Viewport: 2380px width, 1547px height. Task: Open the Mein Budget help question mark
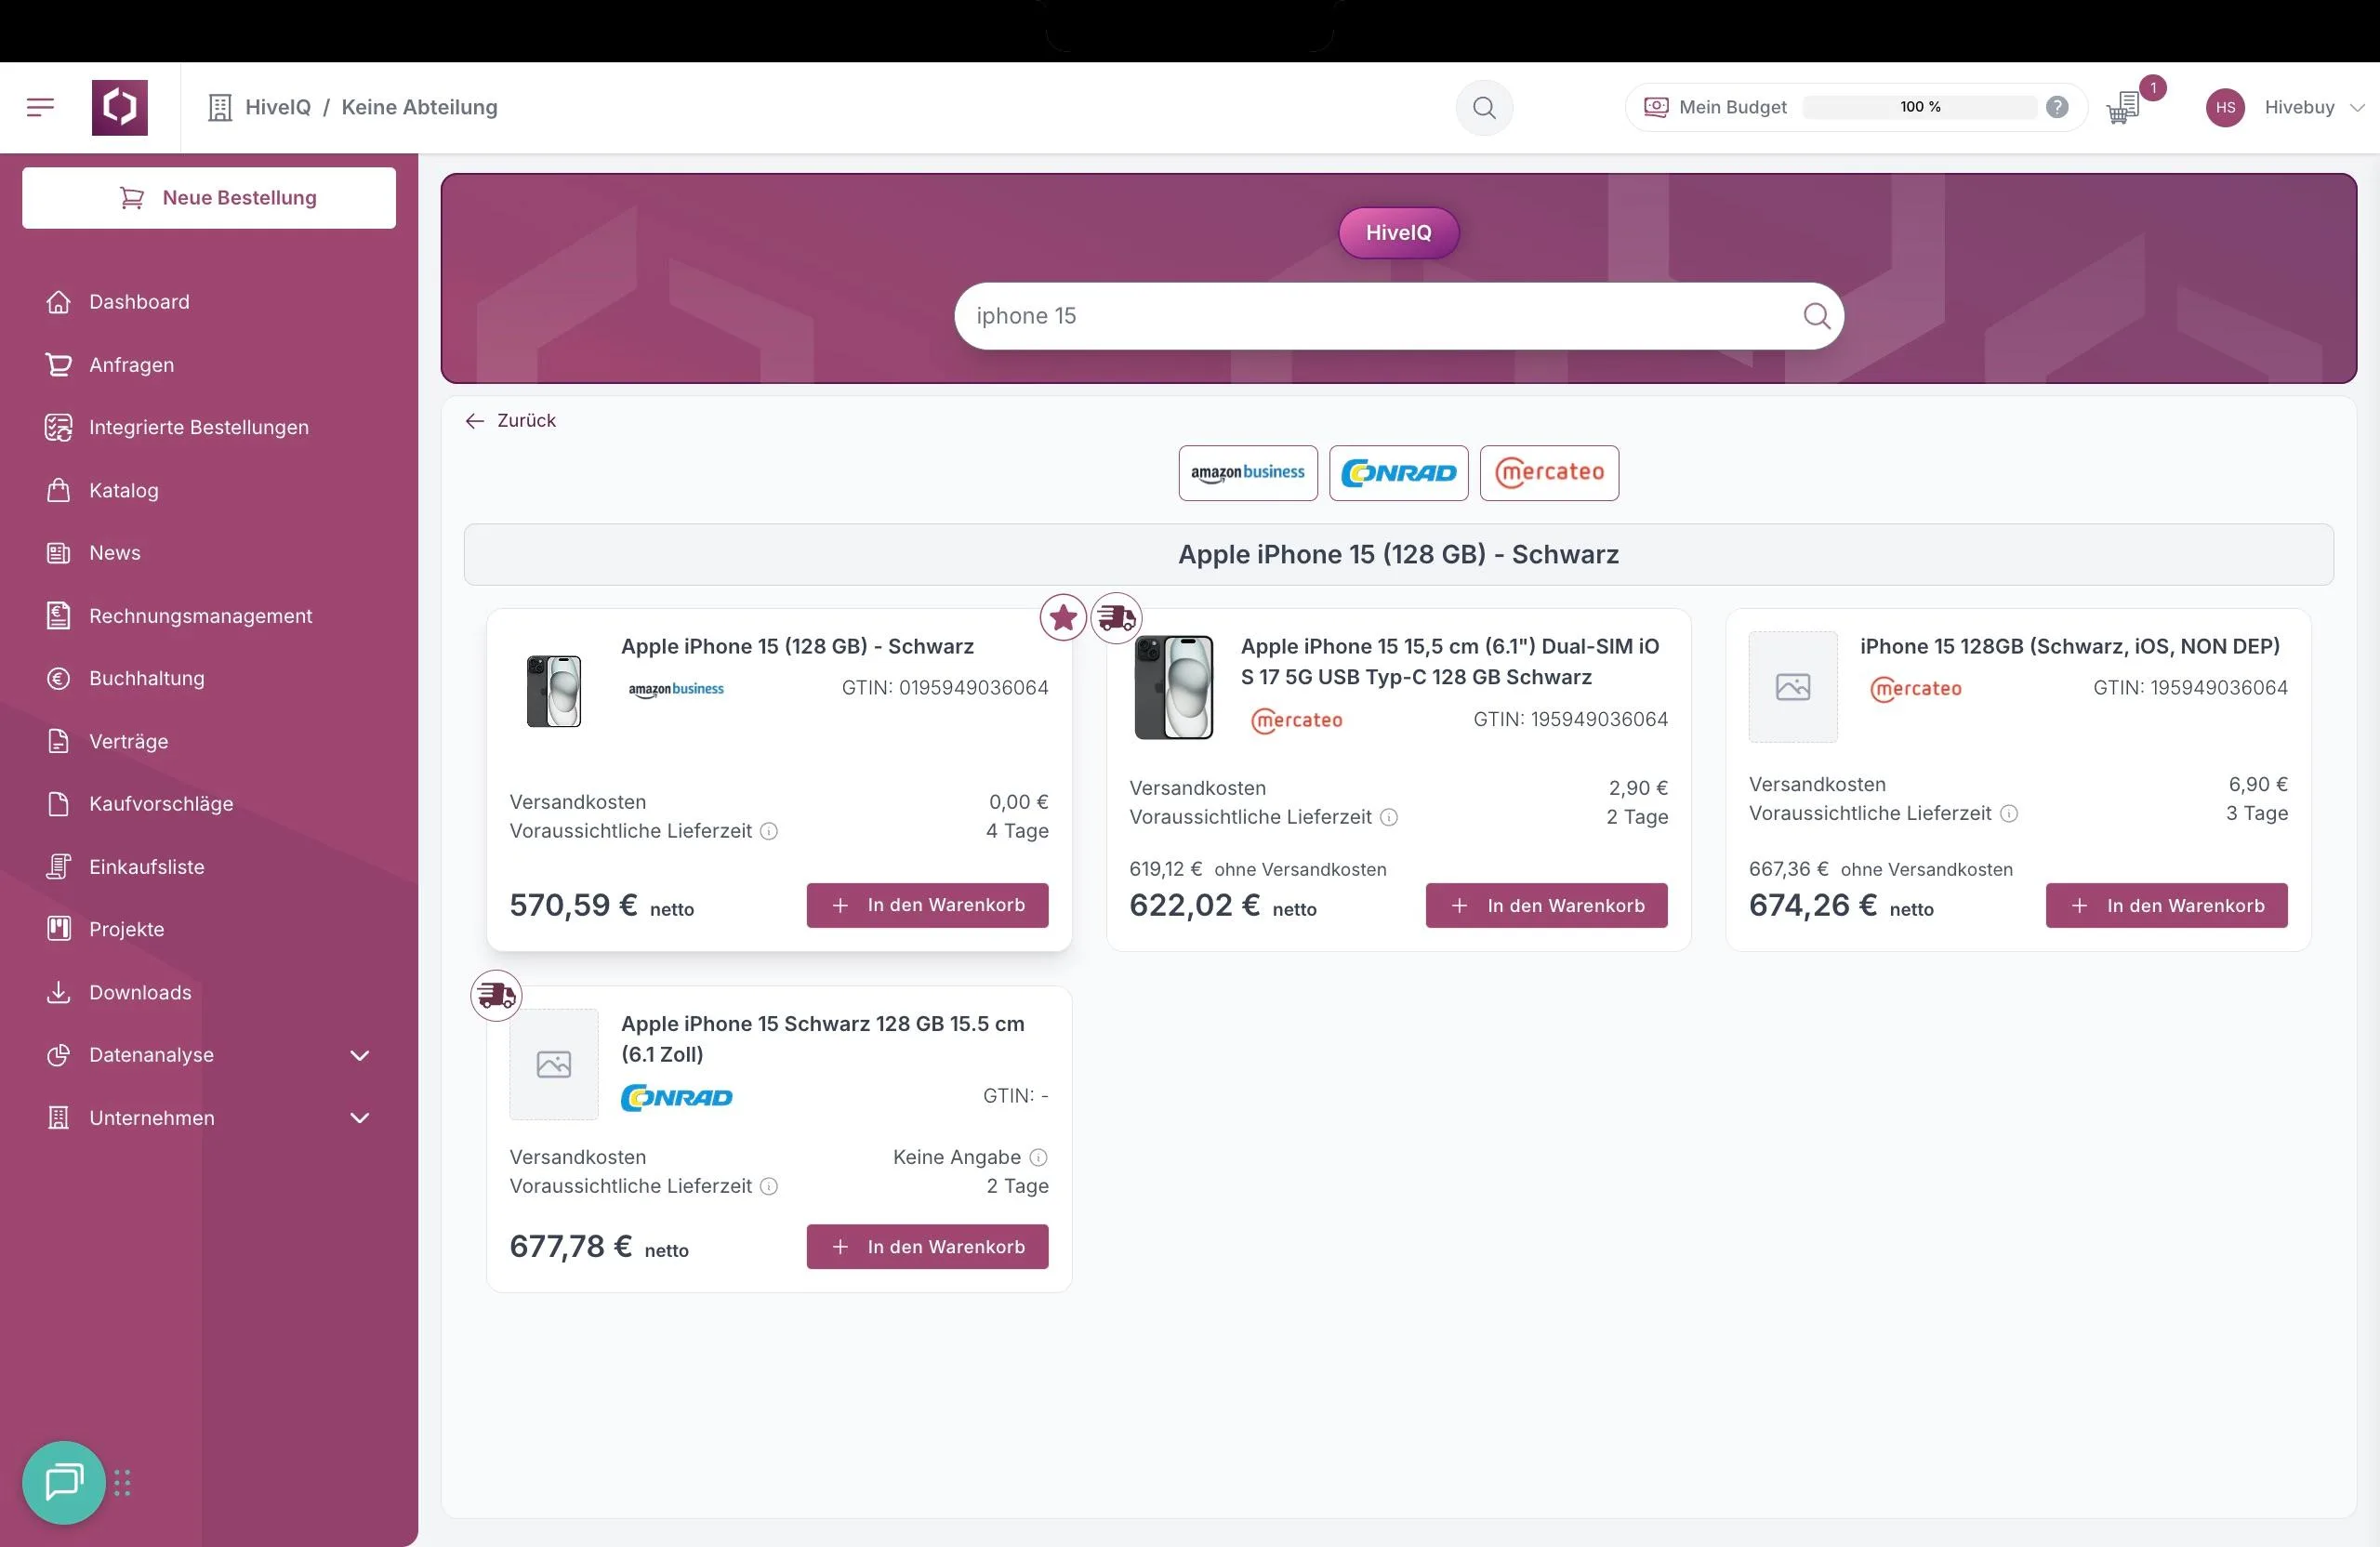2057,107
